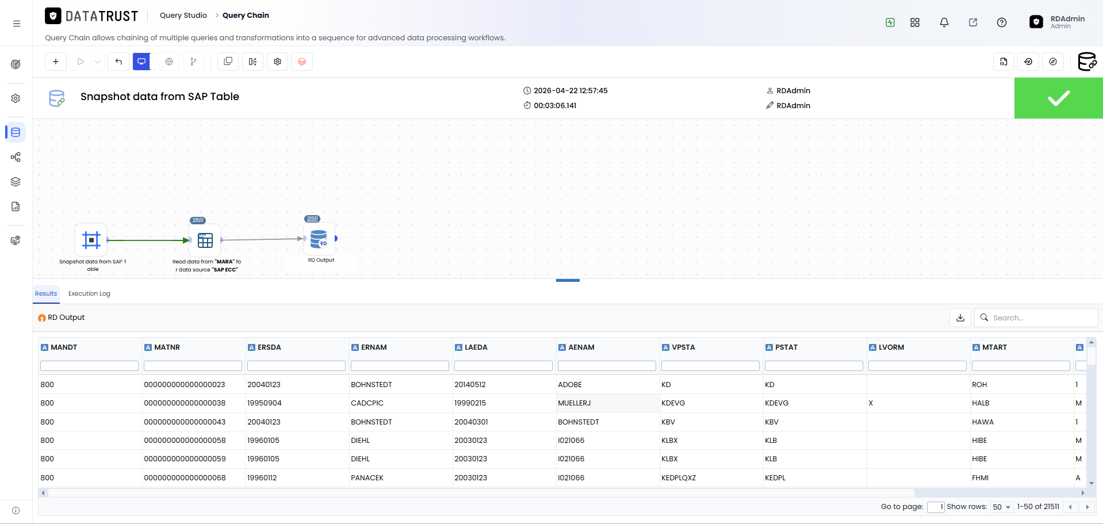This screenshot has height=524, width=1103.
Task: Open the Show rows 50 dropdown
Action: (1001, 507)
